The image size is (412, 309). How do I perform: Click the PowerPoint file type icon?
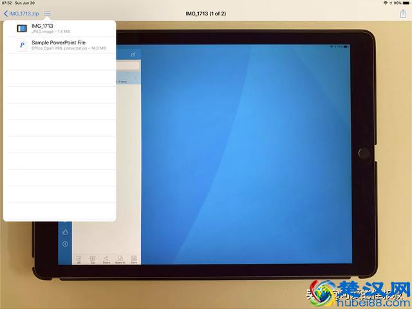pyautogui.click(x=22, y=45)
